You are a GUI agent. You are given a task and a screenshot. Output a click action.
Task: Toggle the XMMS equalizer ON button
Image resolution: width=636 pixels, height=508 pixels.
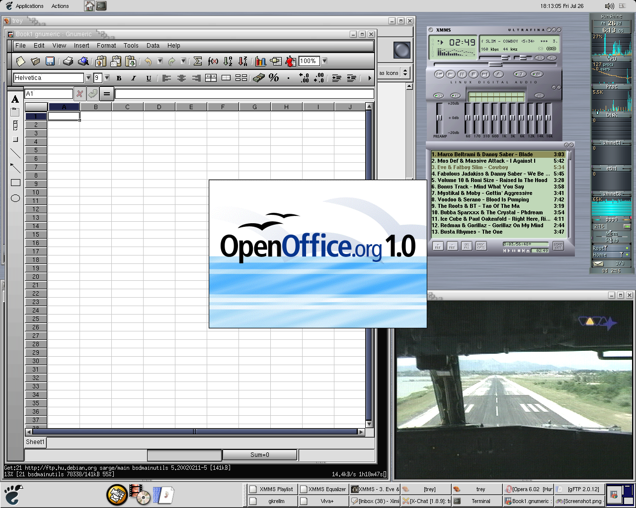coord(439,96)
